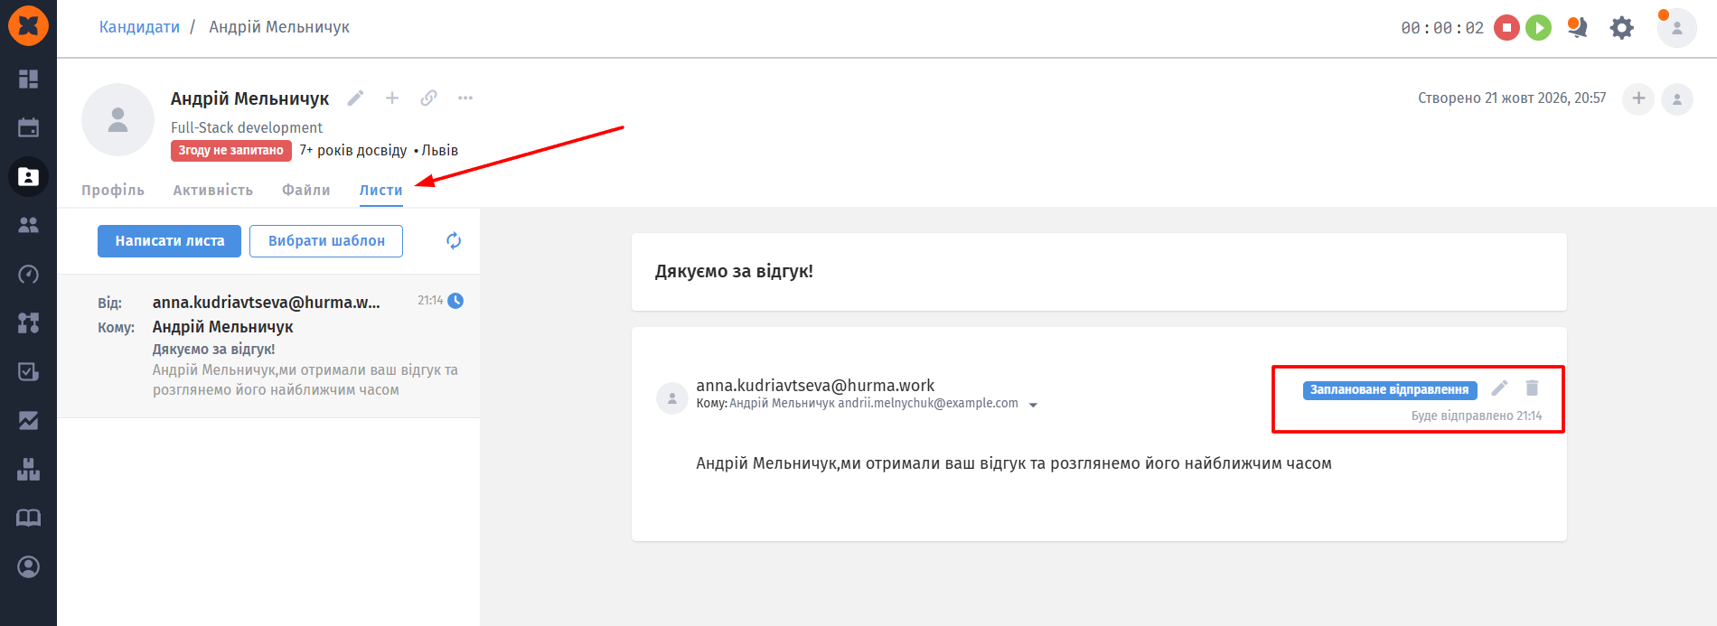Open user profile avatar in header
Image resolution: width=1717 pixels, height=626 pixels.
[x=1676, y=28]
